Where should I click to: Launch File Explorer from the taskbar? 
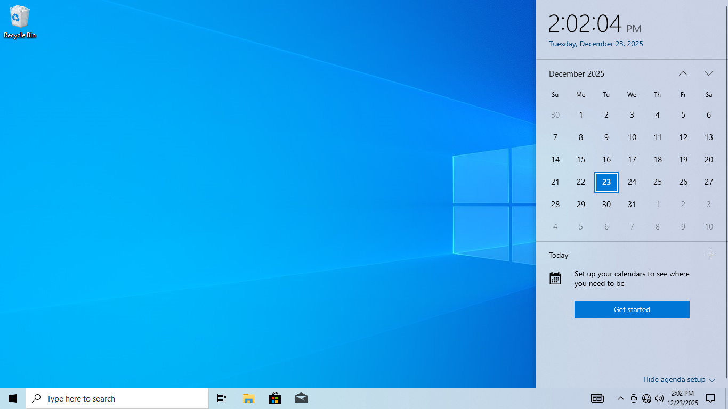click(x=248, y=398)
